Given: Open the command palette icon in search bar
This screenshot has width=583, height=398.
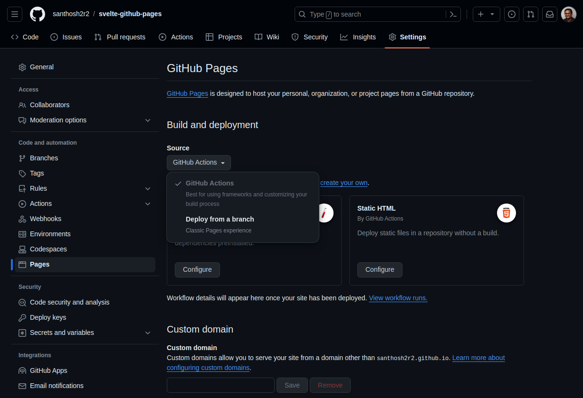Looking at the screenshot, I should coord(452,14).
